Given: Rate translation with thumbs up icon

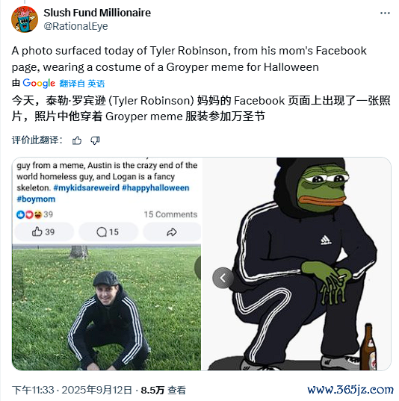Looking at the screenshot, I should tap(77, 140).
